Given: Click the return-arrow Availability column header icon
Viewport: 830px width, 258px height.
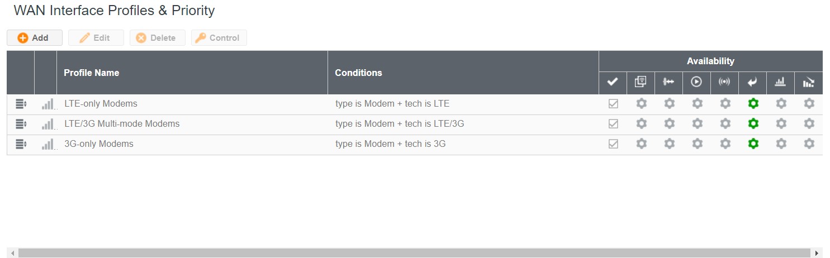Looking at the screenshot, I should click(752, 82).
